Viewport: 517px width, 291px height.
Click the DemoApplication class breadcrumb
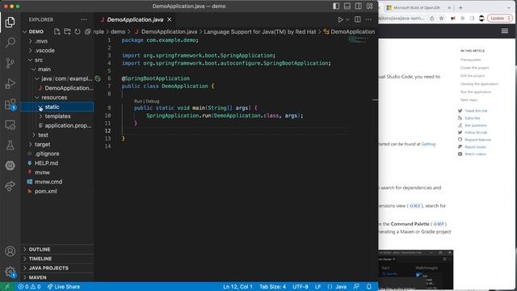point(349,32)
